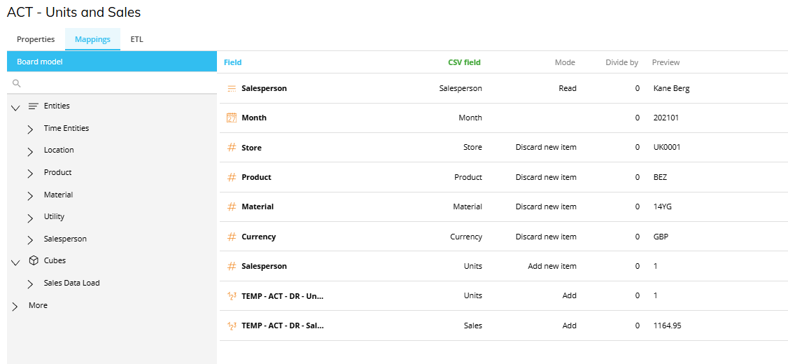Select the Store field name
This screenshot has width=788, height=364.
[251, 147]
